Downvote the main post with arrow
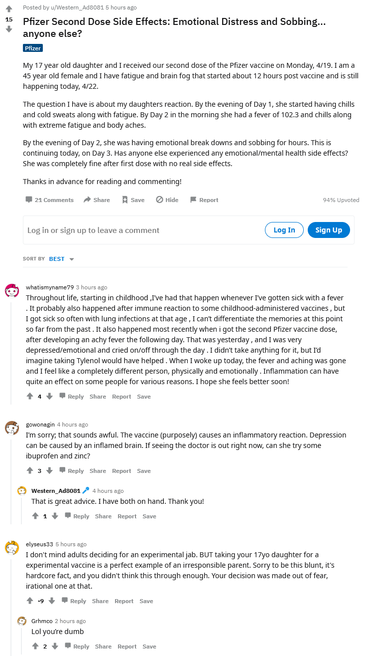This screenshot has width=366, height=656. click(x=9, y=29)
